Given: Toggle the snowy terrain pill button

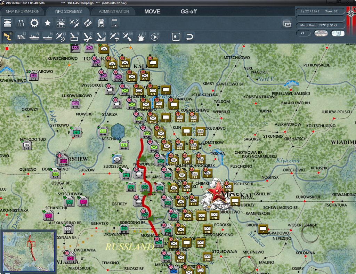Looking at the screenshot, I should (x=321, y=33).
